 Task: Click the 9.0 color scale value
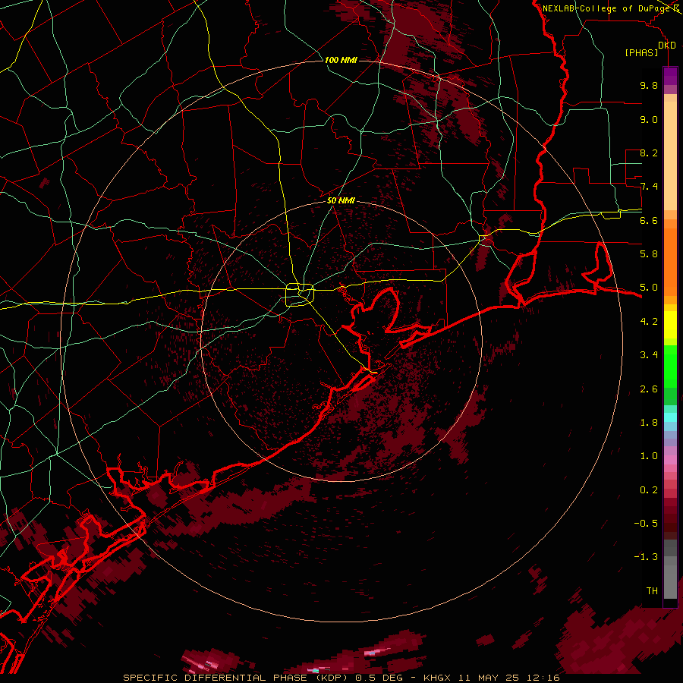(x=649, y=119)
